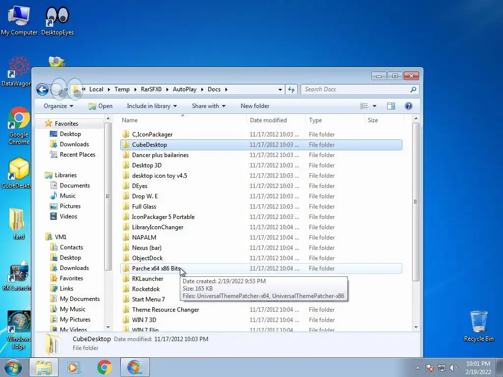Select the Dancer plus bailarines folder

(x=261, y=155)
